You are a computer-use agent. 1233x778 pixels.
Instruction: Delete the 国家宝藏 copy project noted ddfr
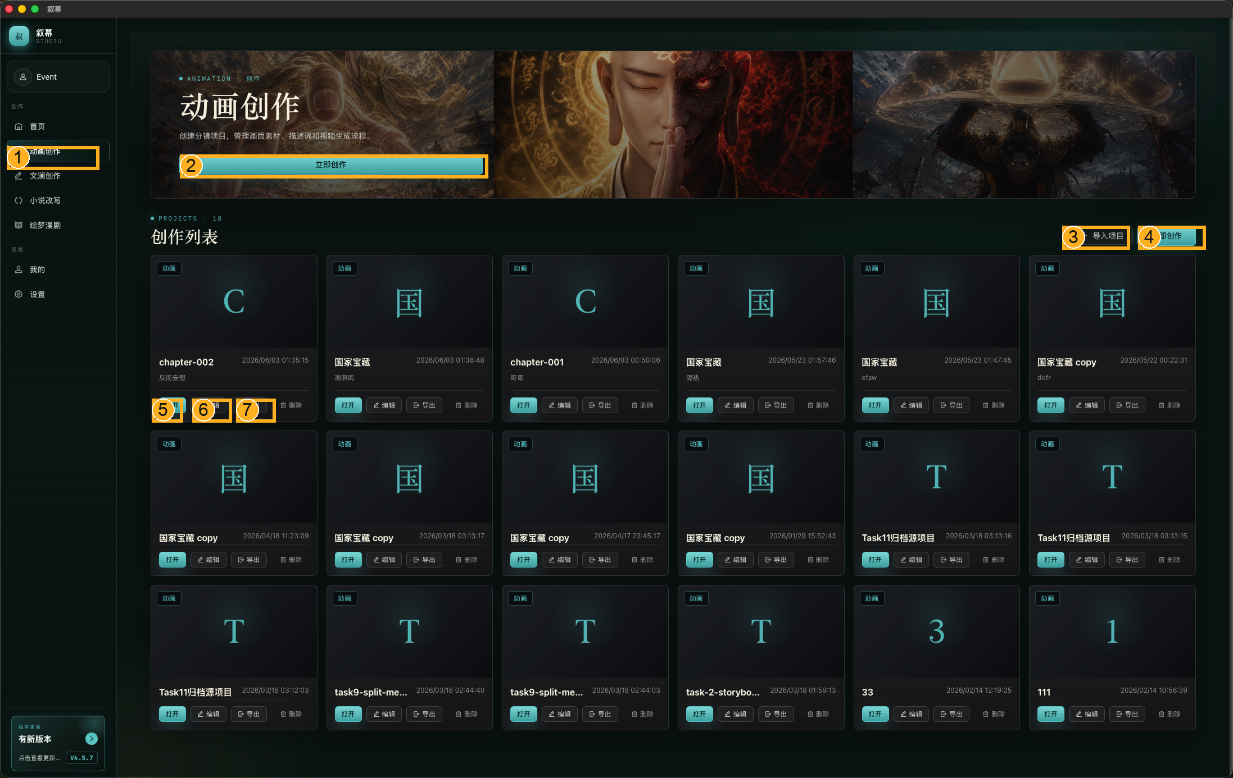[1170, 405]
